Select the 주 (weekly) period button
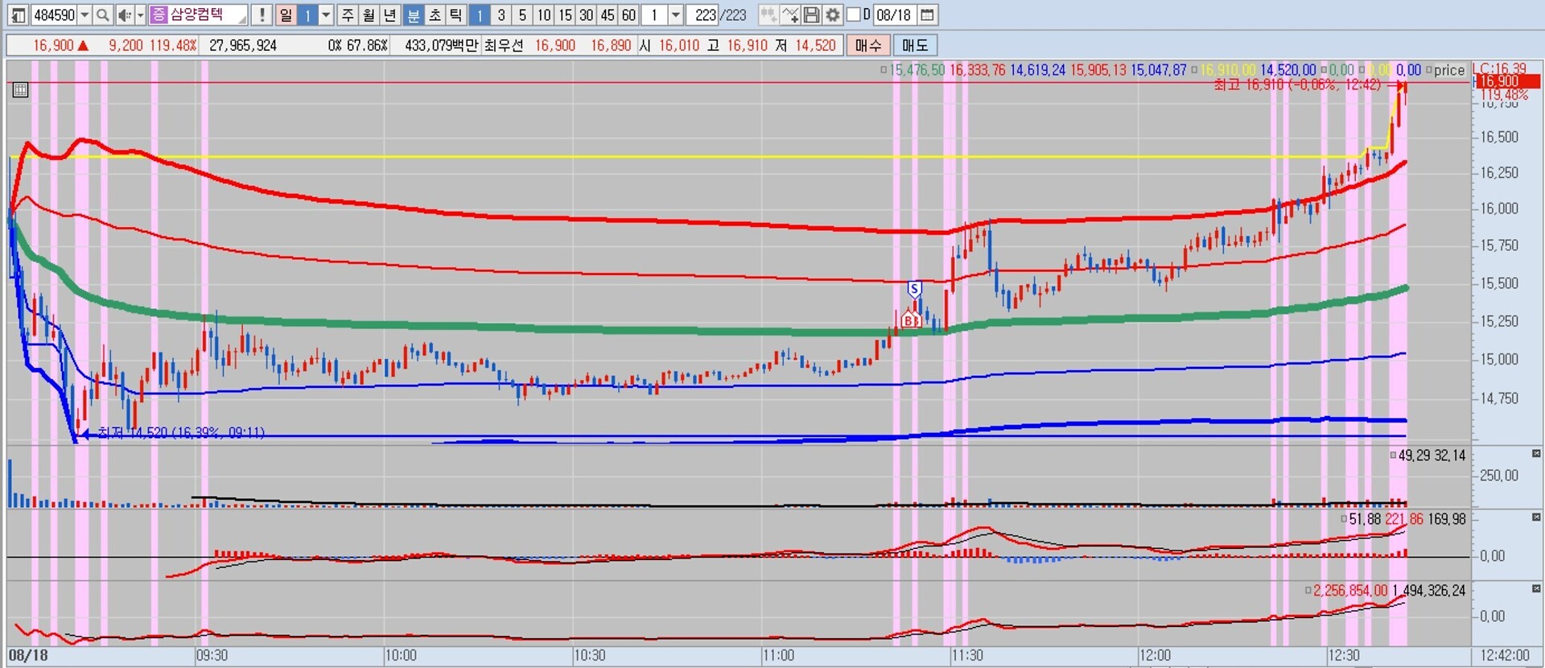 (x=347, y=14)
